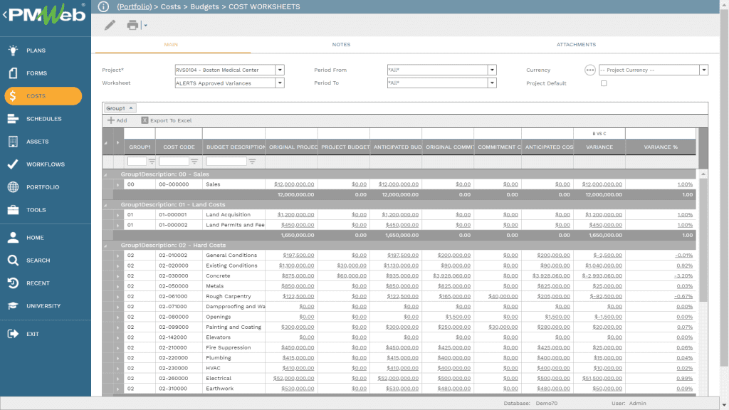Collapse the 02 - Hard Costs group

tap(105, 246)
